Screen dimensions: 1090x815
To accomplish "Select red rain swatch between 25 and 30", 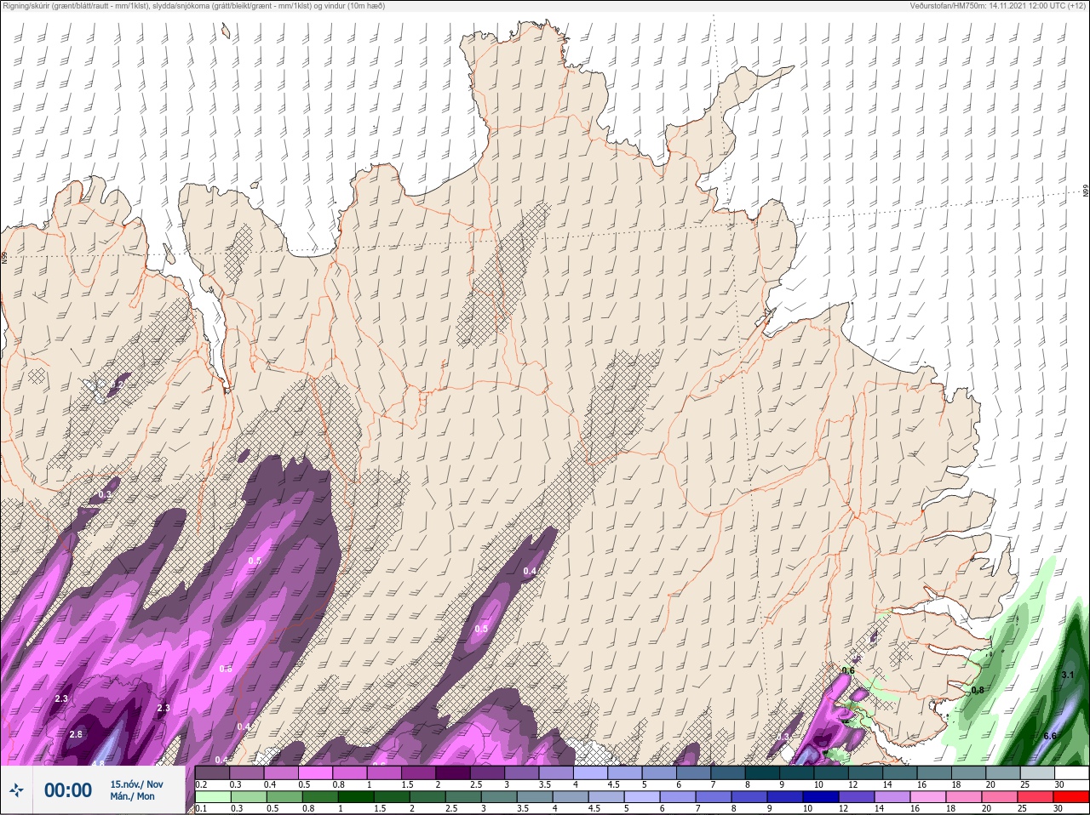I will click(1035, 798).
